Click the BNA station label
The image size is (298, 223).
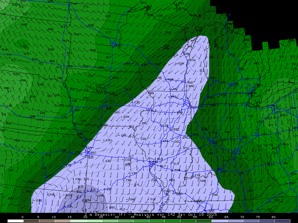(x=212, y=211)
